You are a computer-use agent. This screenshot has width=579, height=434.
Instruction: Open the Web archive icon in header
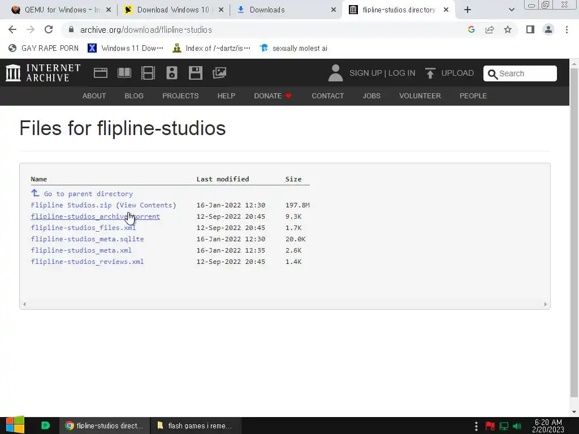101,73
